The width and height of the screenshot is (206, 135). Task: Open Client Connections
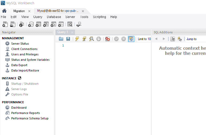tap(24, 49)
